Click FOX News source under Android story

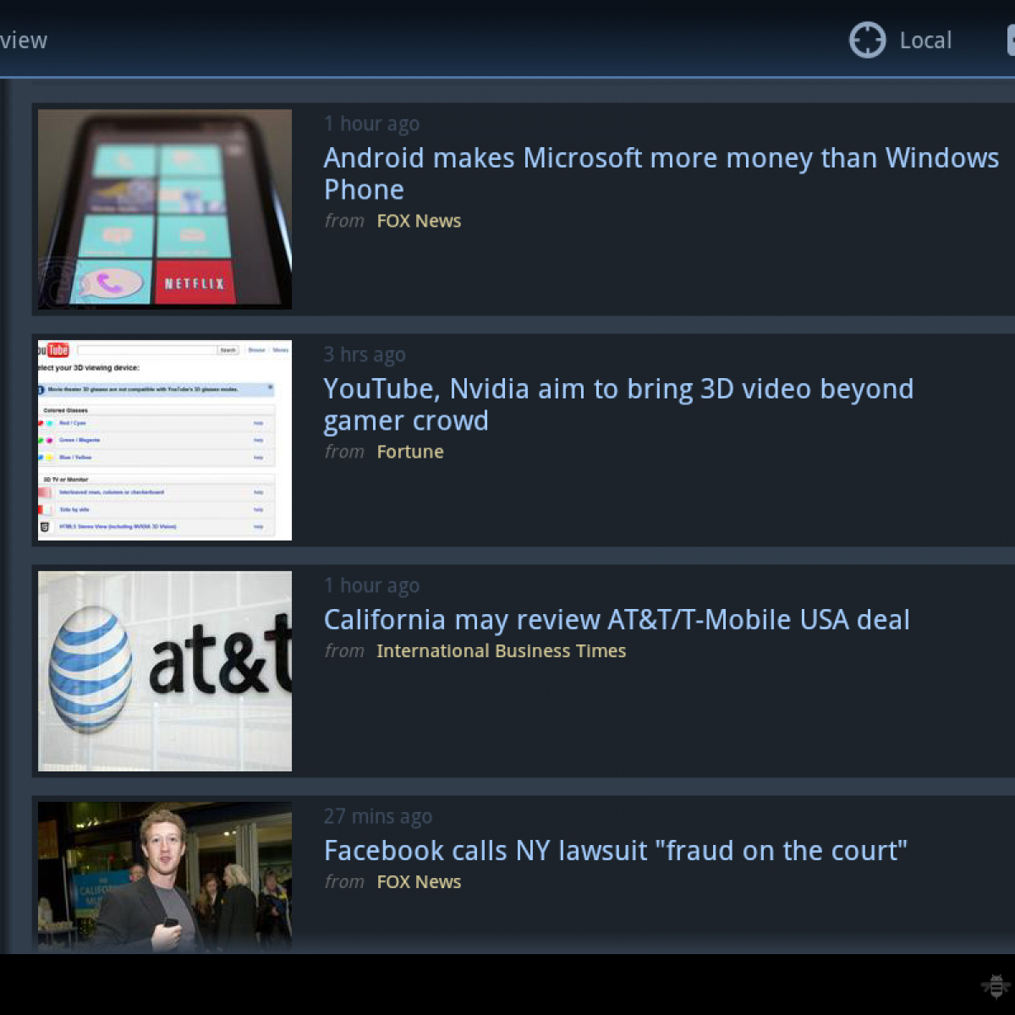point(419,221)
